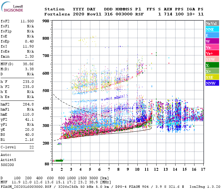
Task: Click the yellow SSE echoes near 800 km
Action: coord(88,41)
